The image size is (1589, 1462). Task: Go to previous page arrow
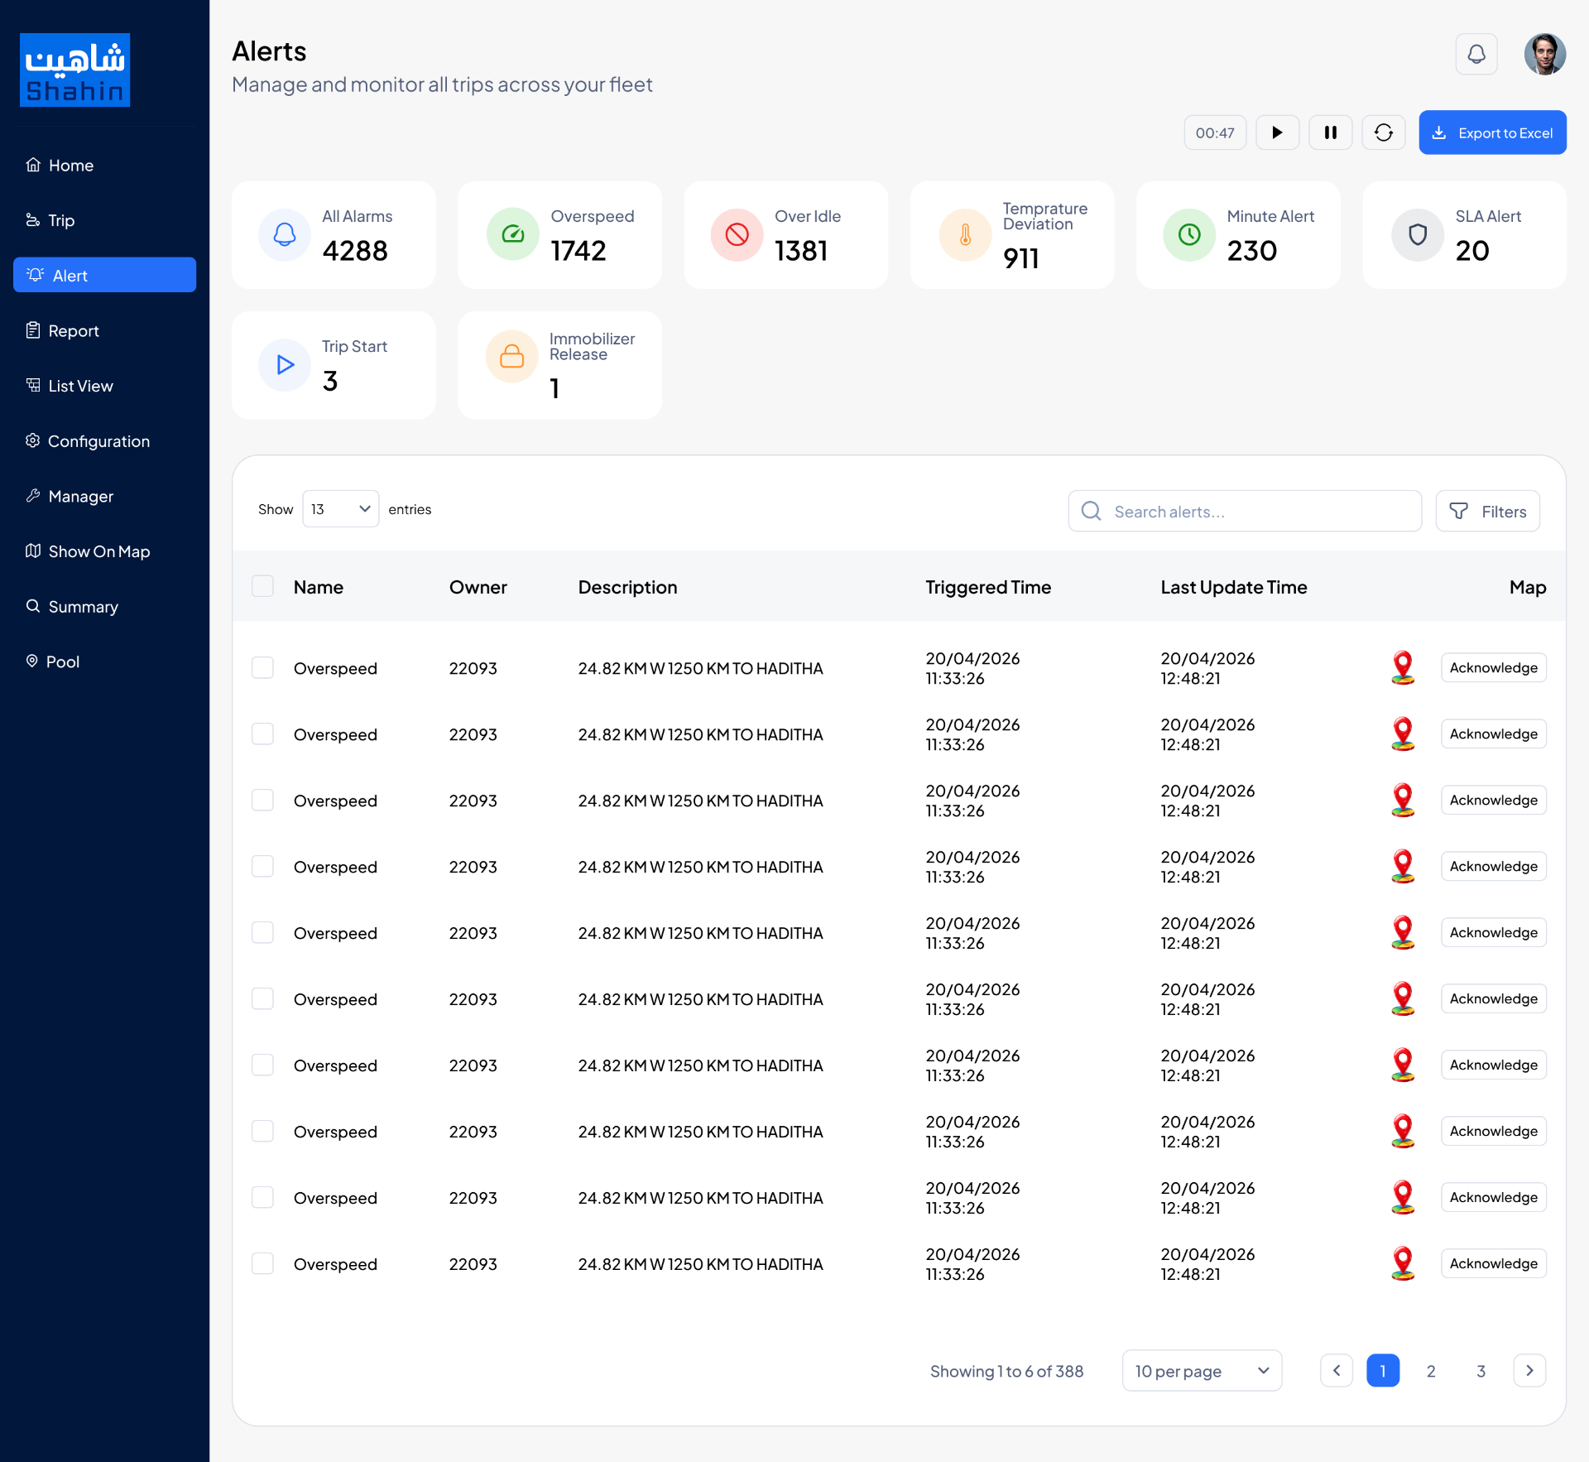point(1337,1371)
